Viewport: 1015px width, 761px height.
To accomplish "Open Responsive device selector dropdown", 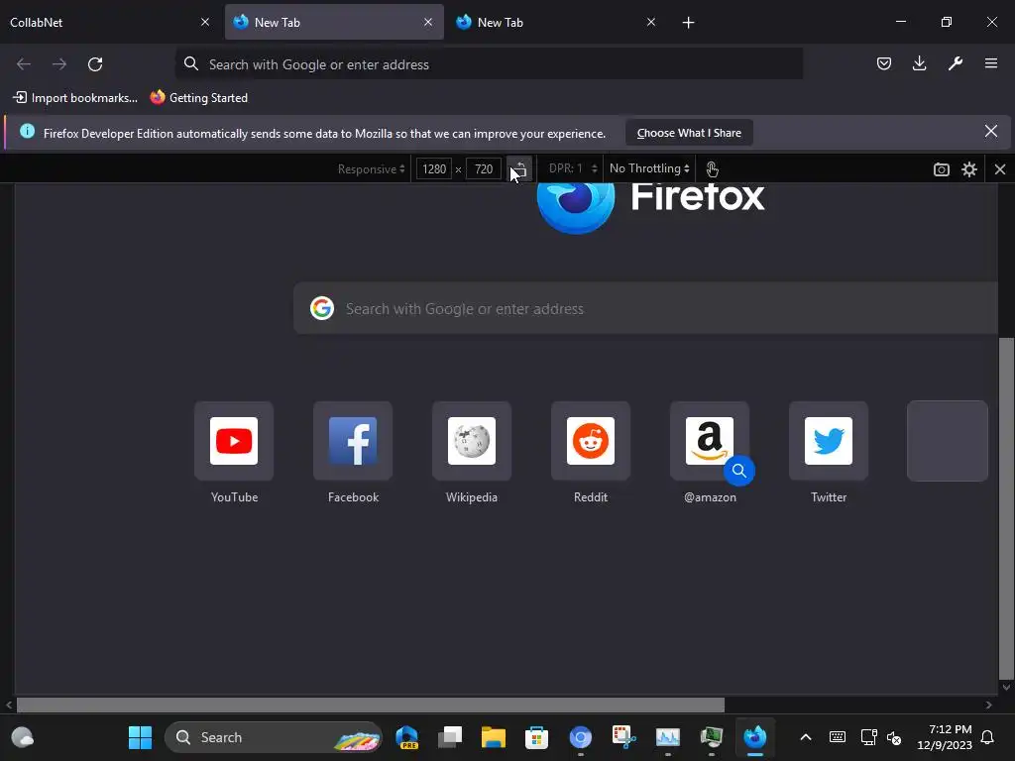I will (371, 168).
